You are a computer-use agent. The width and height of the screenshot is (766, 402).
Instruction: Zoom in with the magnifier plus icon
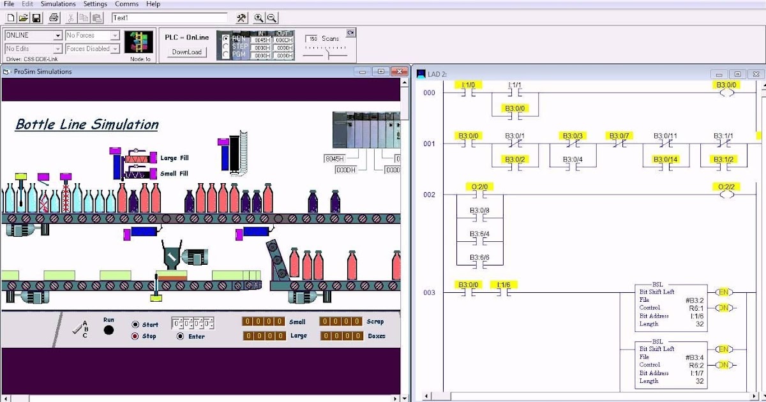pyautogui.click(x=257, y=17)
